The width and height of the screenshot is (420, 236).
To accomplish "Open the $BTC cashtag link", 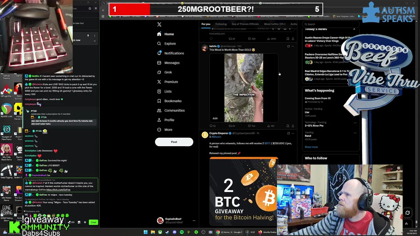I will tap(267, 143).
